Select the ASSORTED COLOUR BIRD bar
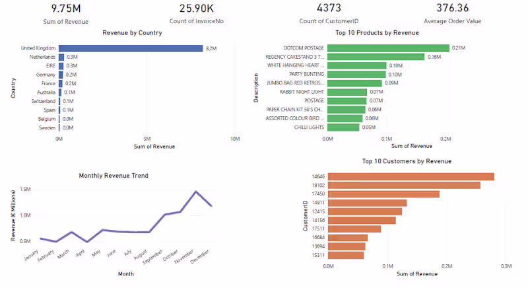 click(345, 118)
